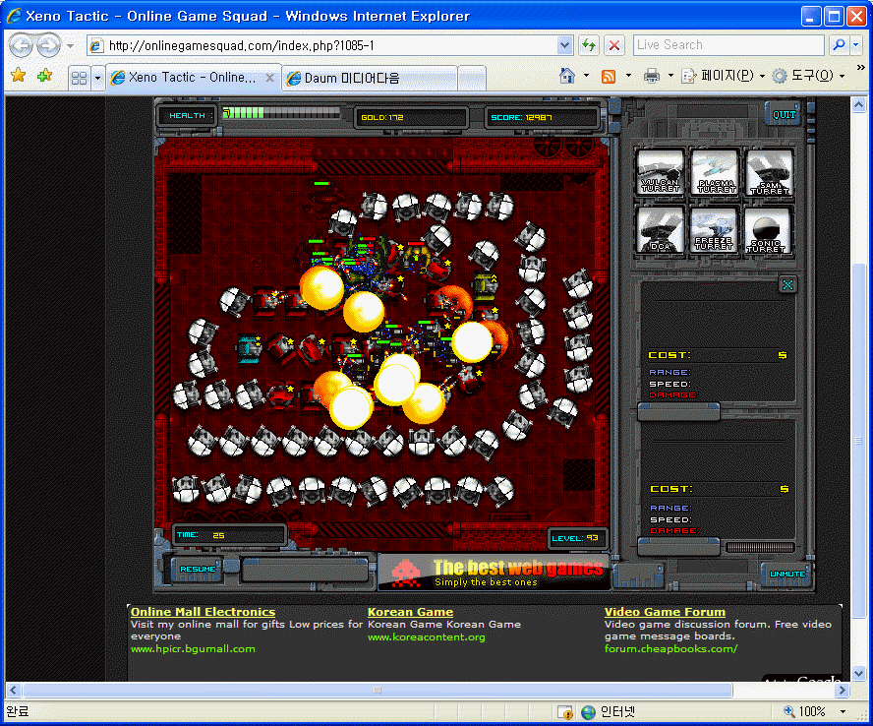Stop loading with red X icon
873x726 pixels.
[614, 45]
